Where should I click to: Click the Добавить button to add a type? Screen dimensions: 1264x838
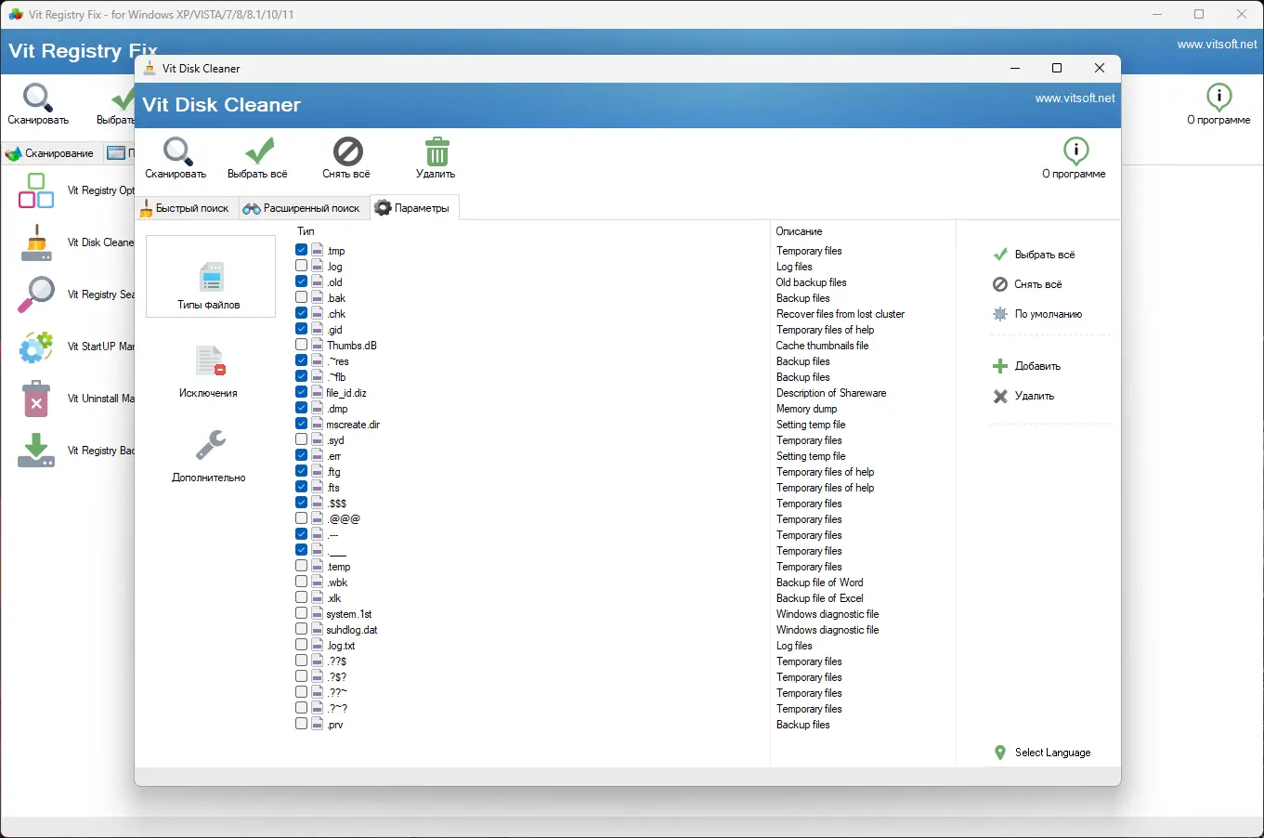click(x=1035, y=365)
